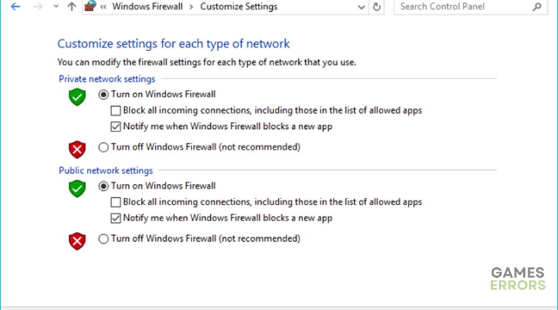The width and height of the screenshot is (558, 310).
Task: Go up one level with up arrow
Action: [72, 6]
